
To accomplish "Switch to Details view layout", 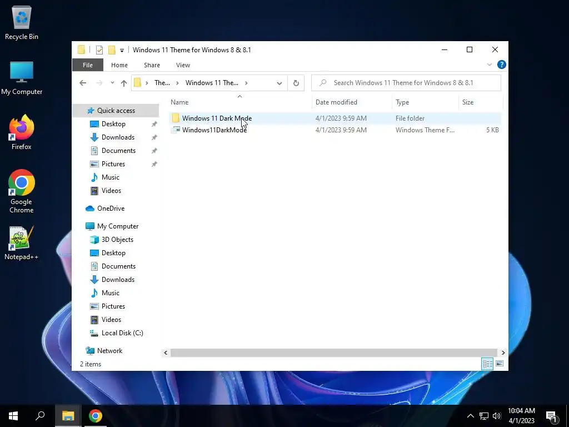I will [487, 364].
